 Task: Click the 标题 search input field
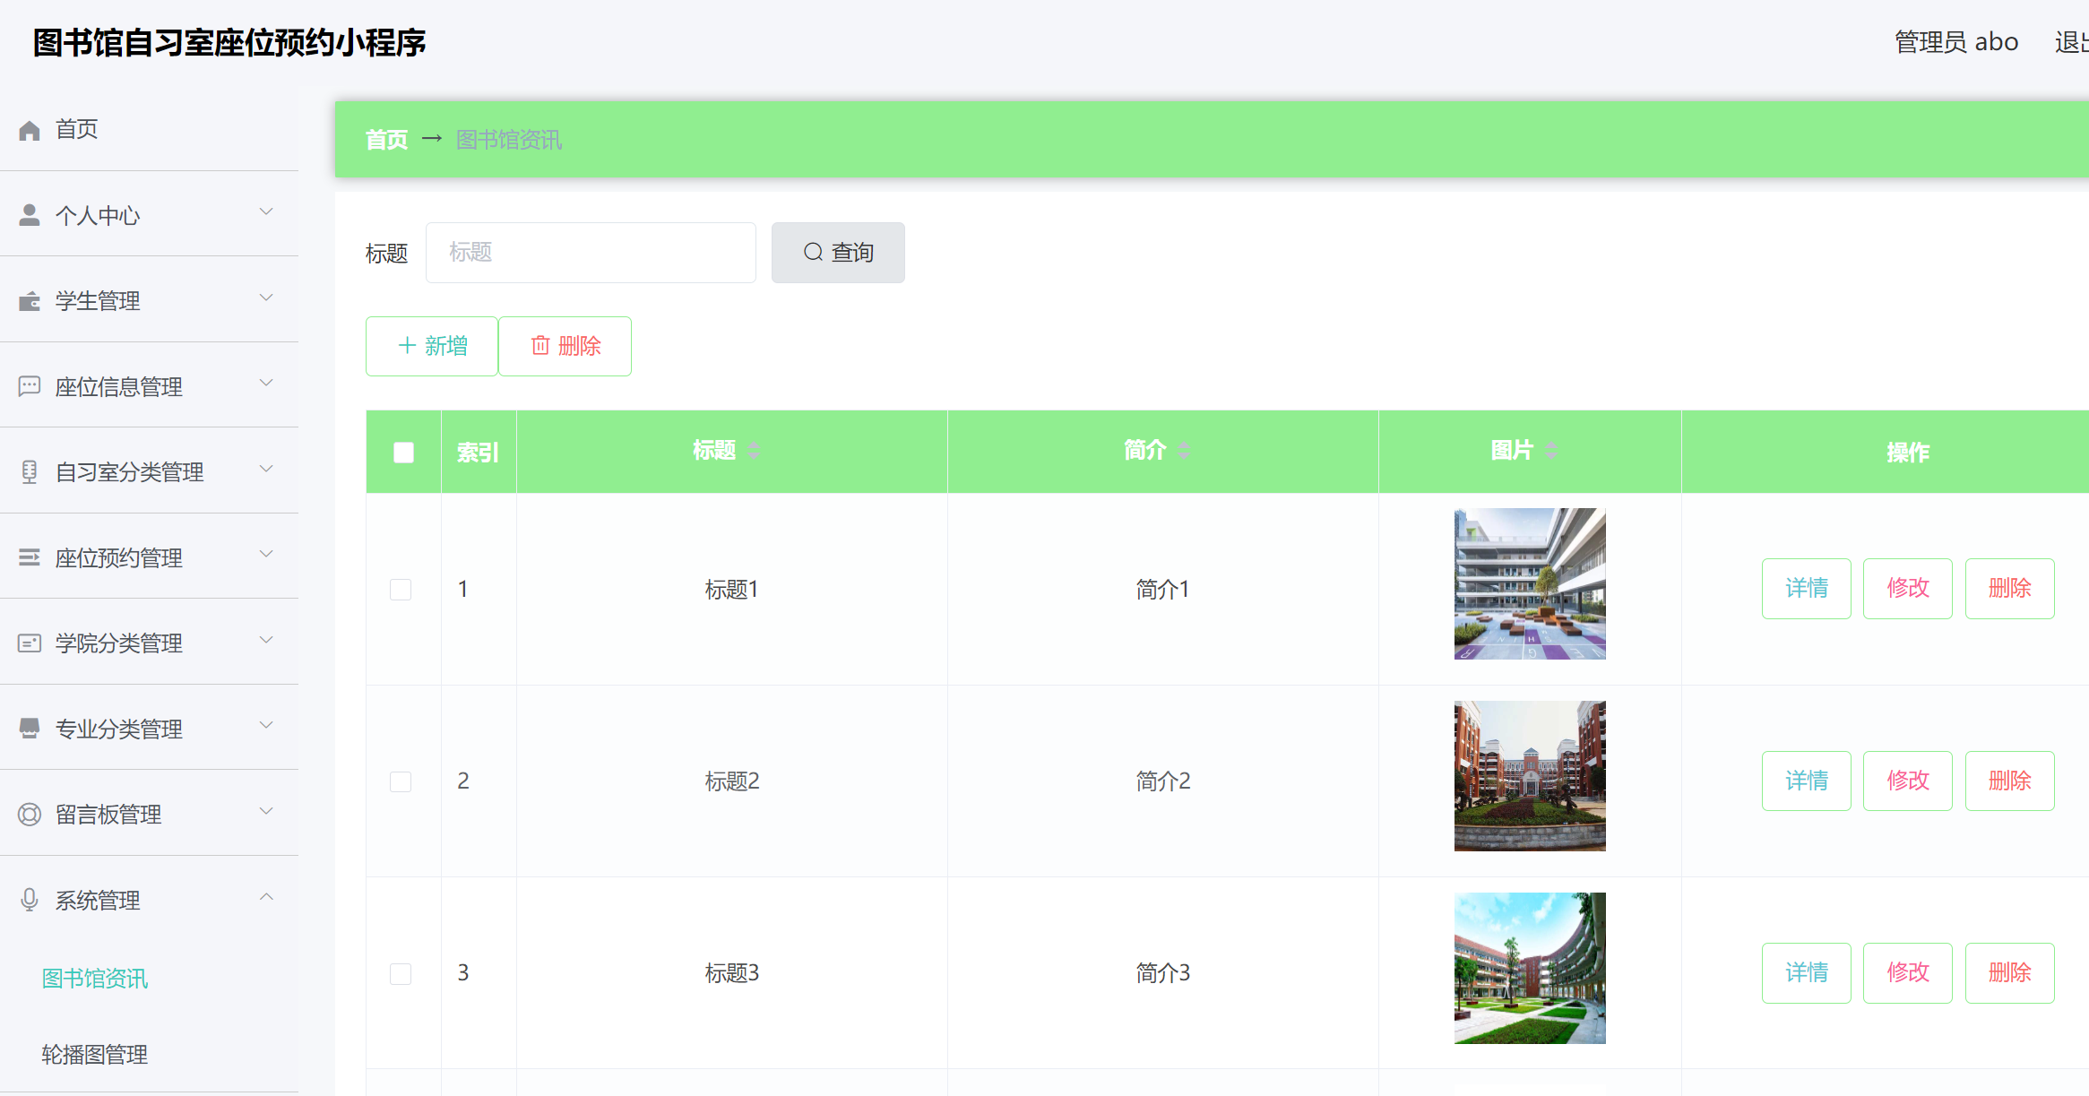click(591, 253)
